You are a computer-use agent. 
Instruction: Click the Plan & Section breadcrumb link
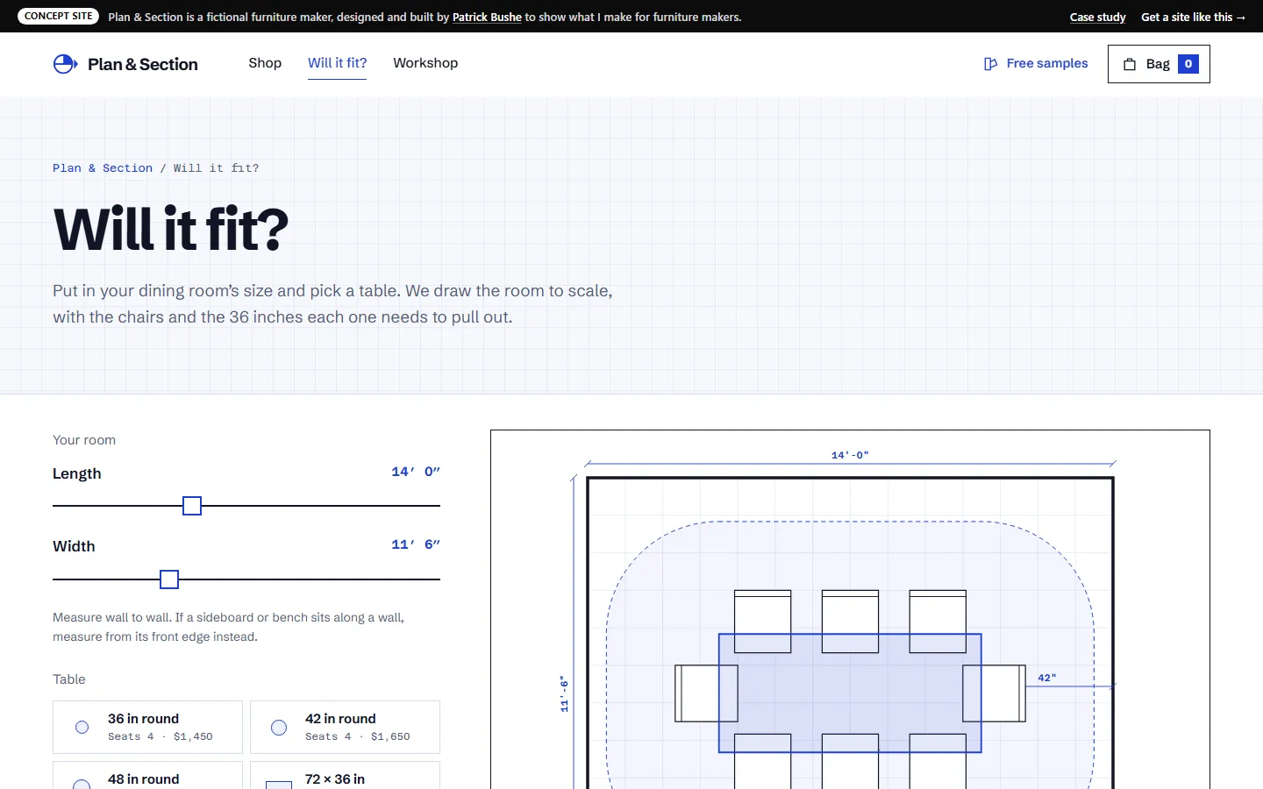pos(103,168)
